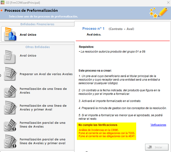Screen dimensions: 171x152
Task: Click Formalización de una línea de Avales y primer Aval icon
Action: pos(10,108)
